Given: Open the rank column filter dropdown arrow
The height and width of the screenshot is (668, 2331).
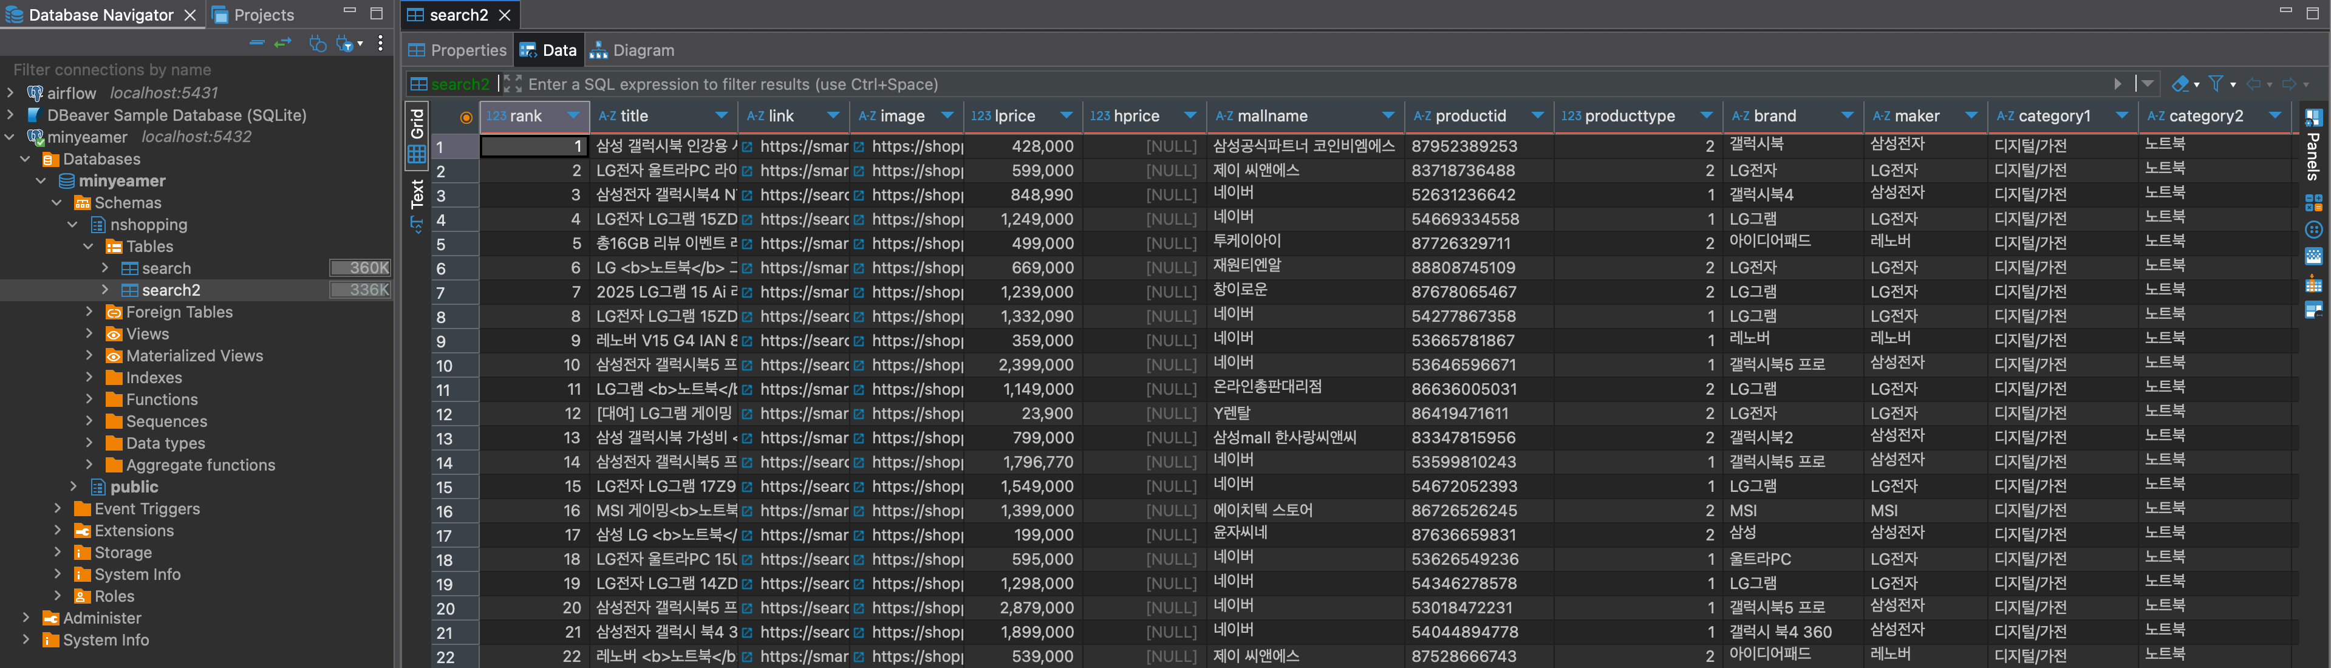Looking at the screenshot, I should pyautogui.click(x=573, y=116).
